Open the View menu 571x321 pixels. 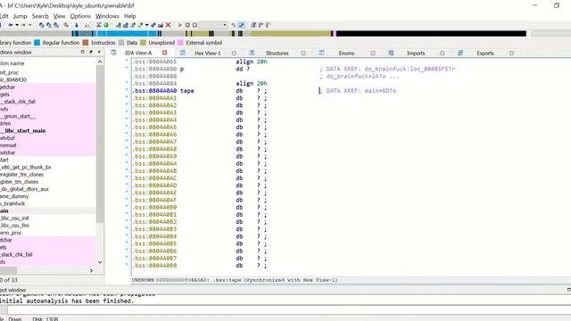click(60, 16)
